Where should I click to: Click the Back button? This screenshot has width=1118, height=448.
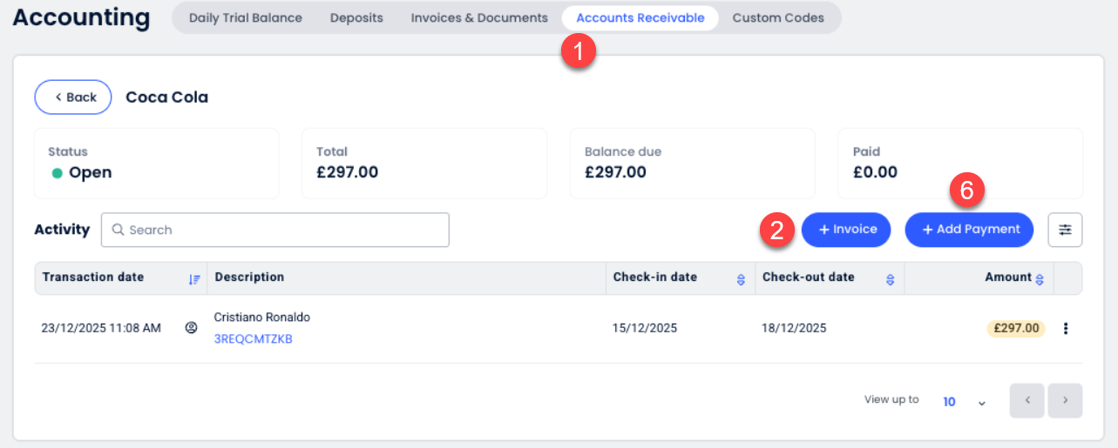(x=73, y=97)
